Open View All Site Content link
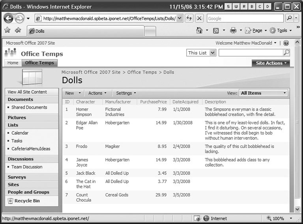The height and width of the screenshot is (224, 303). coord(27,92)
